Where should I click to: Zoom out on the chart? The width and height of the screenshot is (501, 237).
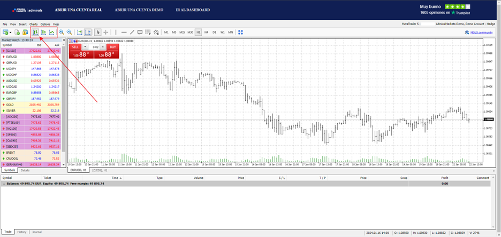(x=69, y=32)
